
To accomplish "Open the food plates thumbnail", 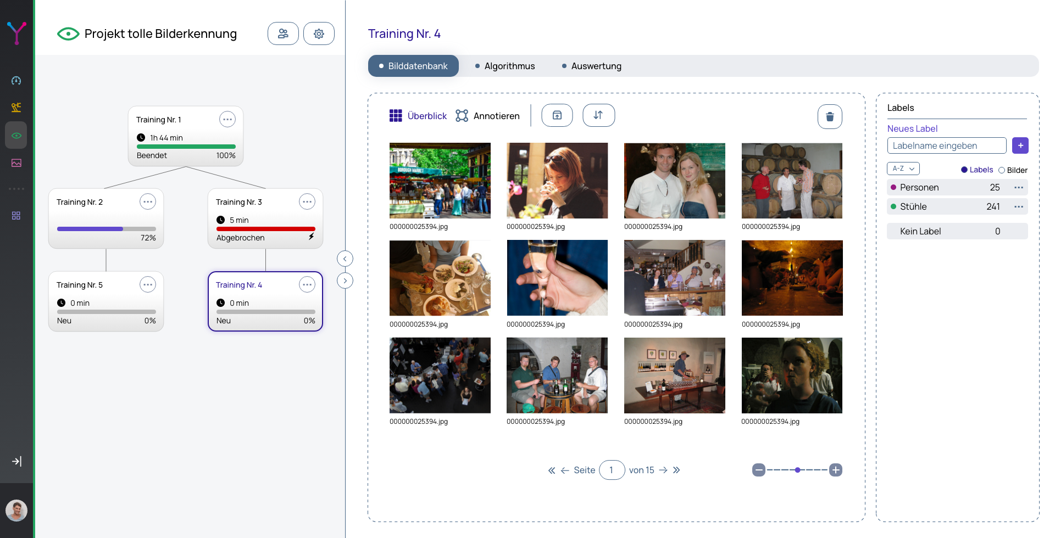I will click(440, 278).
